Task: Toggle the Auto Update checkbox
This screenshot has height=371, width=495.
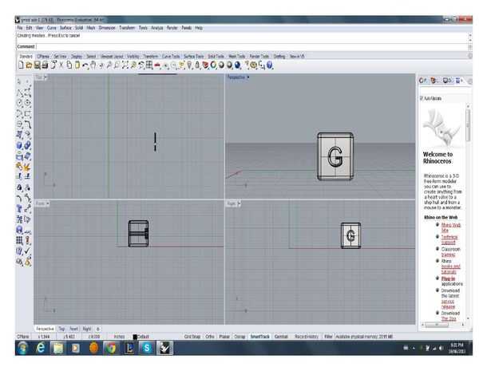Action: pyautogui.click(x=422, y=98)
